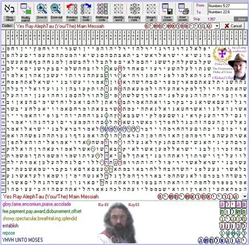Open the Modify matrix tool
This screenshot has height=245, width=249.
coord(25,9)
